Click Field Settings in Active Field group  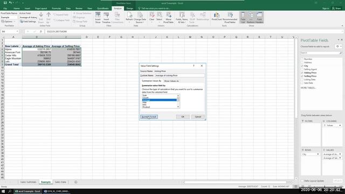(x=28, y=22)
